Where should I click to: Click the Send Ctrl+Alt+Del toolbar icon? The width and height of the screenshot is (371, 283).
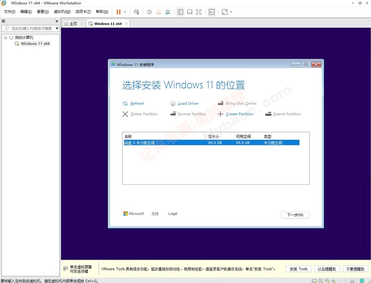136,12
